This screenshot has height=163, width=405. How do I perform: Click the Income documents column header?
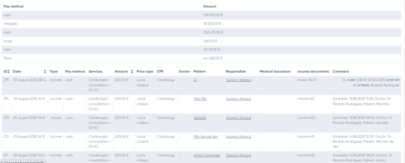tap(313, 72)
